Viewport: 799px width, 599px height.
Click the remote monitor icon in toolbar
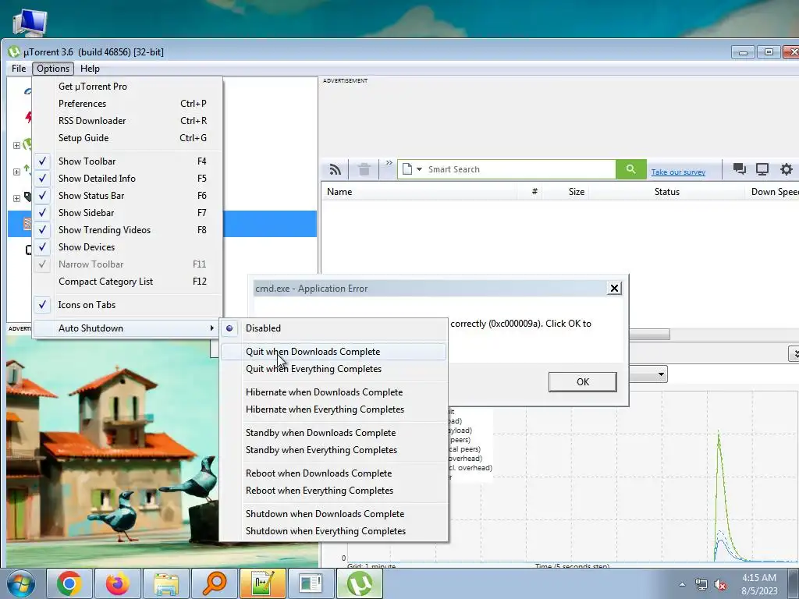[x=762, y=169]
